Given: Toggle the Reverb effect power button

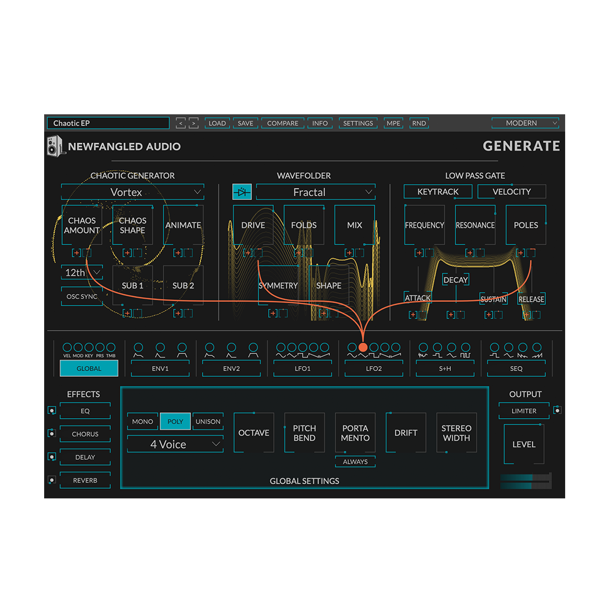Looking at the screenshot, I should (x=52, y=480).
